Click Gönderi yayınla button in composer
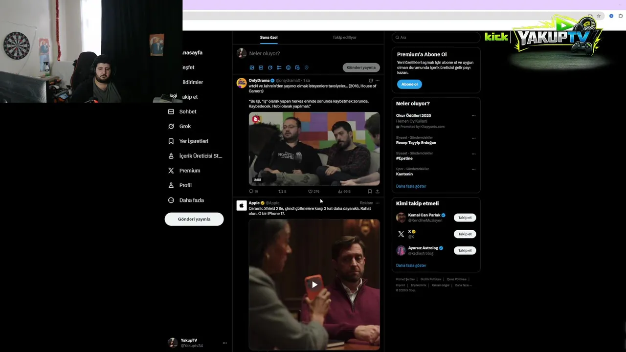This screenshot has width=626, height=352. point(361,67)
